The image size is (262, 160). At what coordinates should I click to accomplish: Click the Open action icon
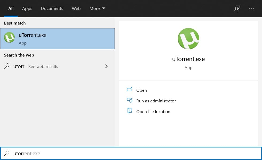(x=129, y=90)
